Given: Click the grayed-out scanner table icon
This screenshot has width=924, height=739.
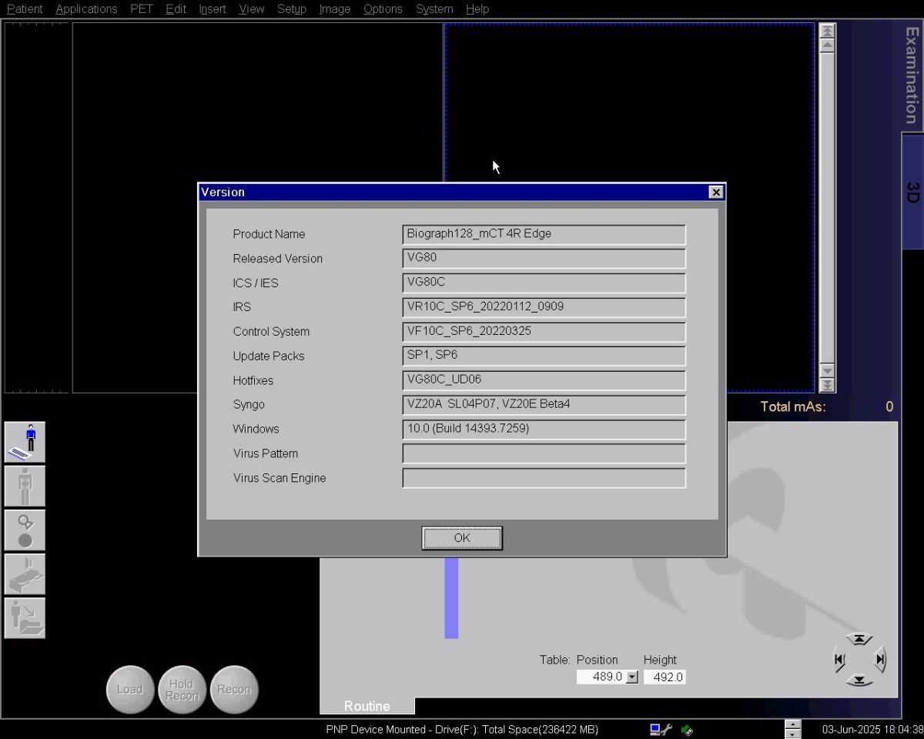Looking at the screenshot, I should (25, 574).
